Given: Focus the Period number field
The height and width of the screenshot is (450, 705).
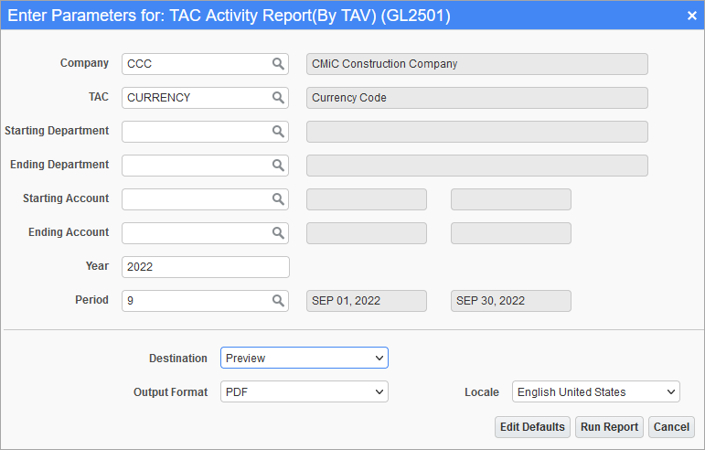Looking at the screenshot, I should tap(197, 301).
